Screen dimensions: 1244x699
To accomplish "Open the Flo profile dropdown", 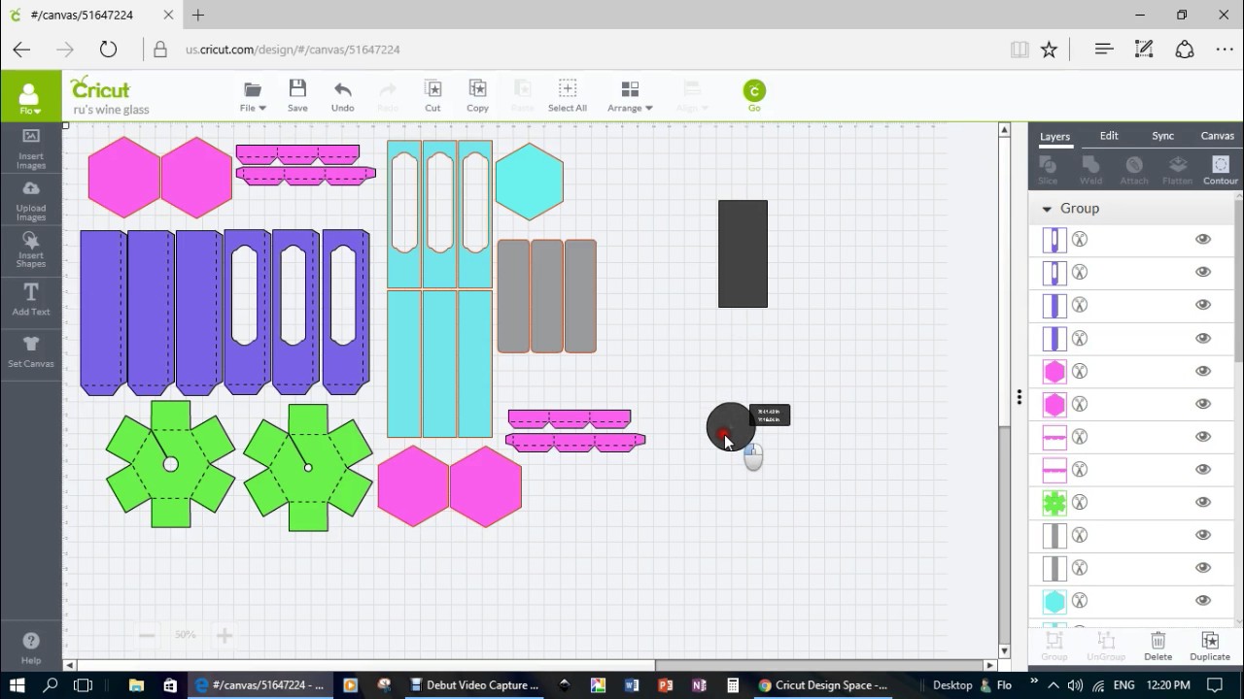I will pos(28,98).
